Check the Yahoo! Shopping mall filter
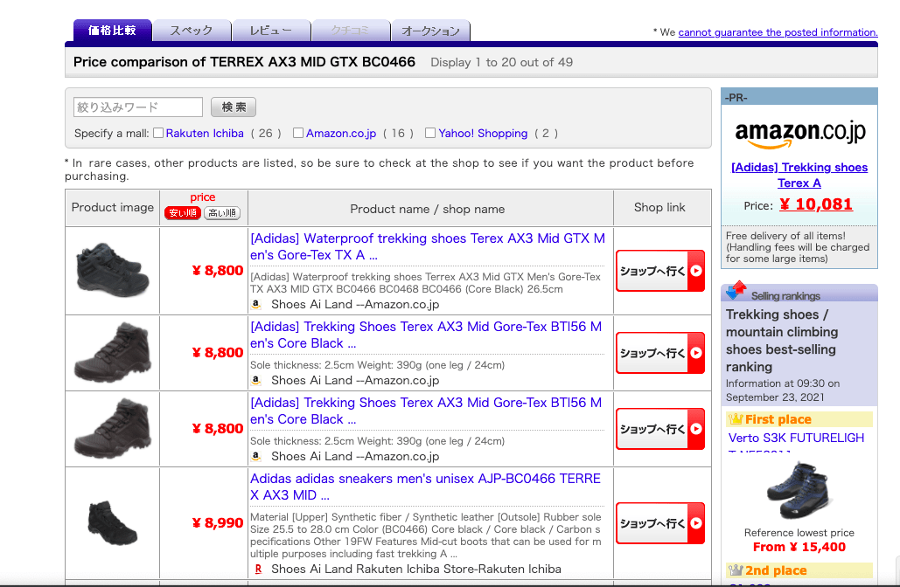The width and height of the screenshot is (900, 587). click(x=430, y=134)
